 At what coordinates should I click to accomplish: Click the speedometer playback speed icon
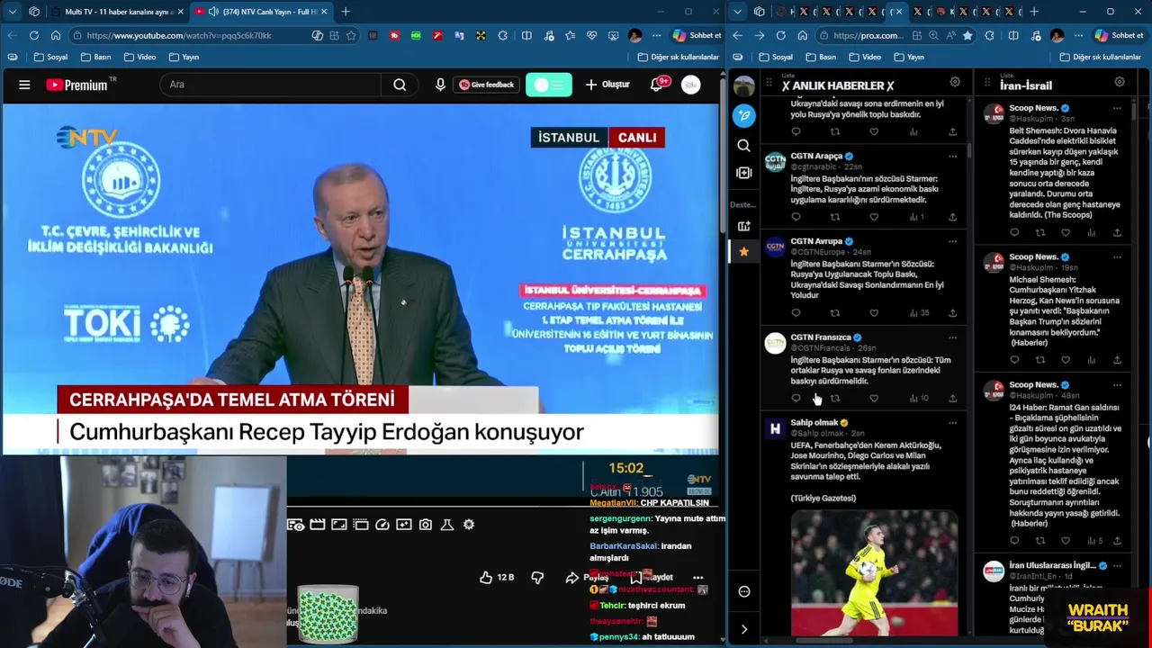pos(382,525)
